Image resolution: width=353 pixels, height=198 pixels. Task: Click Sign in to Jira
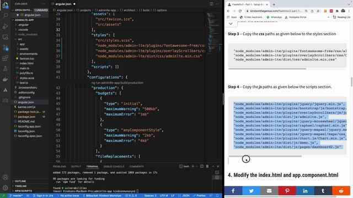[43, 196]
